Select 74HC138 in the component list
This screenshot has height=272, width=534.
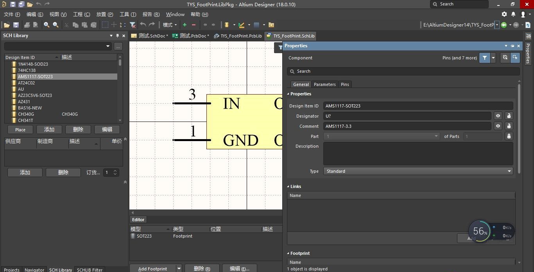pos(27,70)
